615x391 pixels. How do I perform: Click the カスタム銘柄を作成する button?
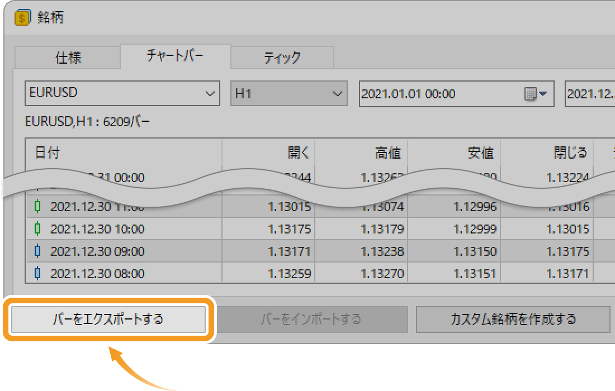pos(513,320)
